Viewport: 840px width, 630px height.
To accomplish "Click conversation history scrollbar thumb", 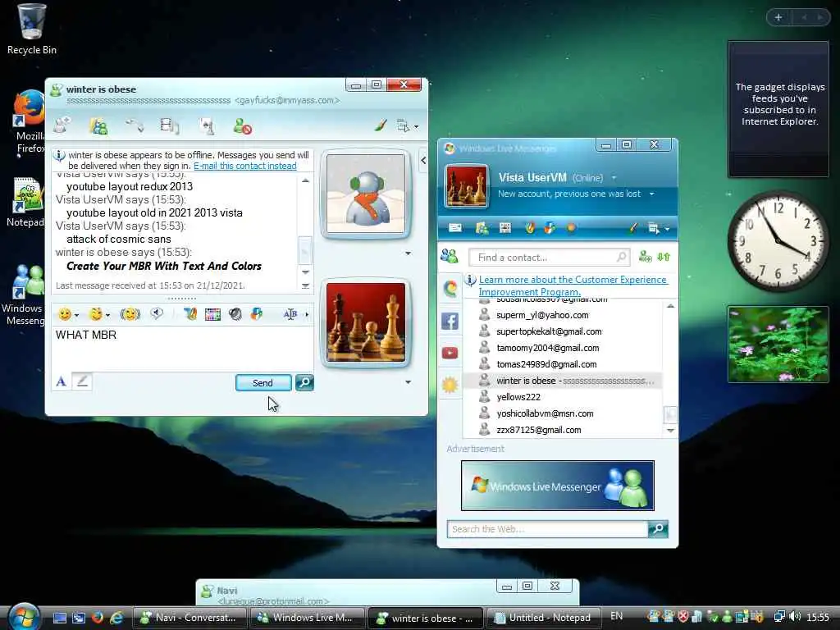I will (305, 249).
